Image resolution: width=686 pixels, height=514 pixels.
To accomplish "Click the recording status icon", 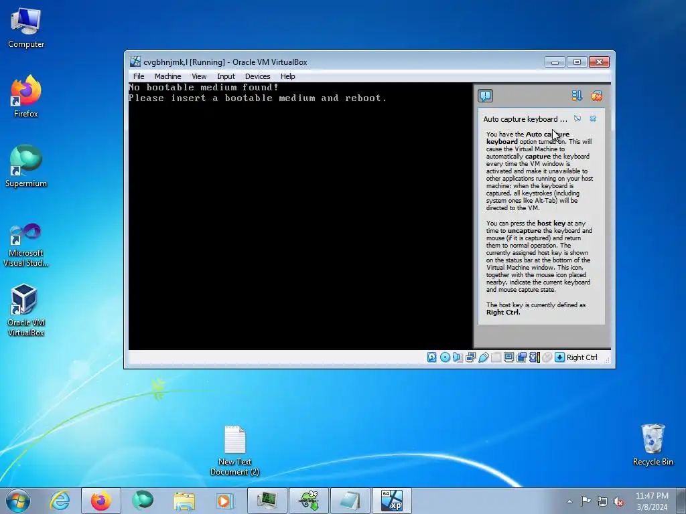I will click(x=521, y=357).
